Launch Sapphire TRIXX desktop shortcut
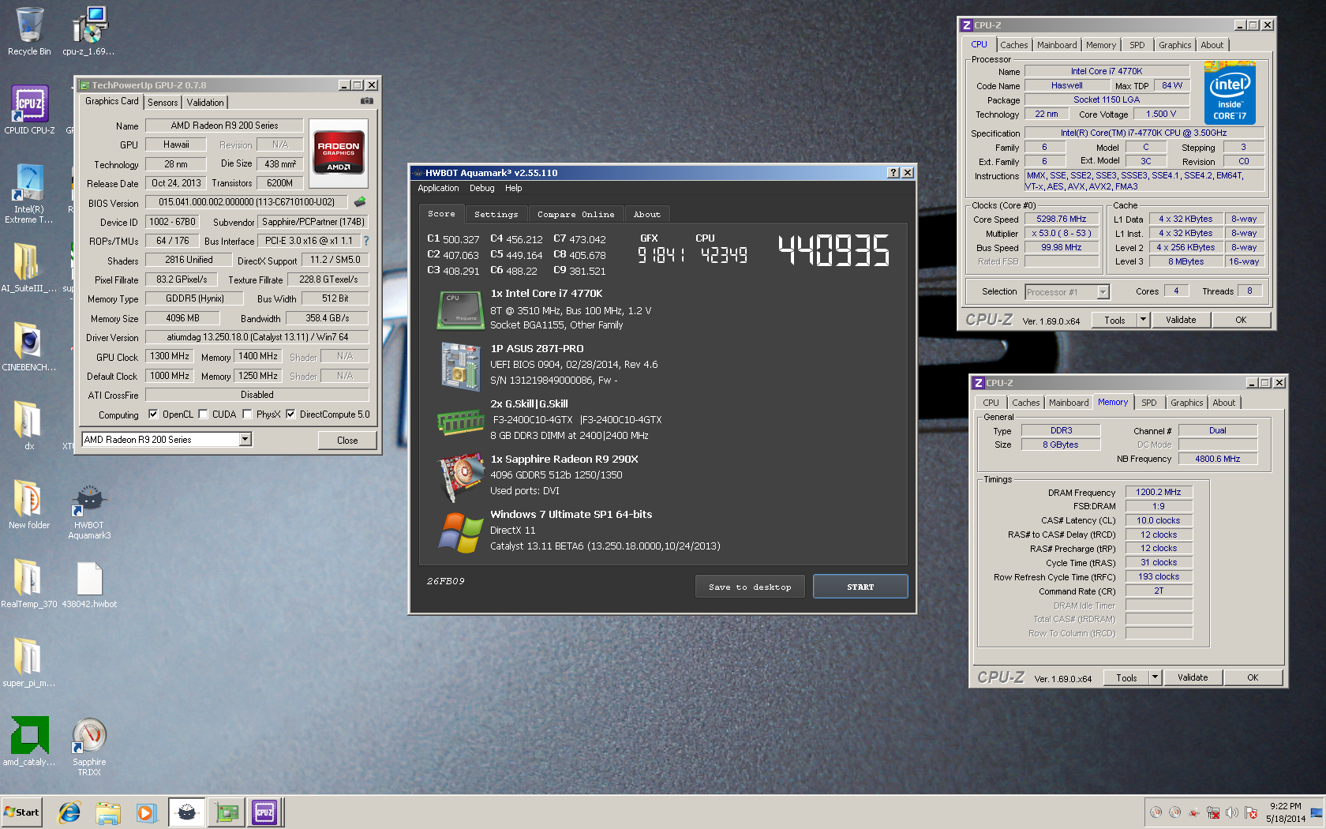1326x829 pixels. coord(89,747)
